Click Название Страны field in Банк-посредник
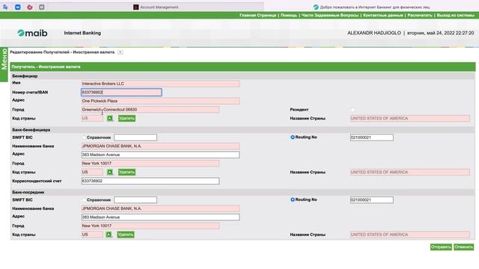This screenshot has height=269, width=479. [x=410, y=235]
